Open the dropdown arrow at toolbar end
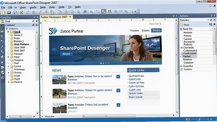This screenshot has width=217, height=122. pyautogui.click(x=135, y=12)
